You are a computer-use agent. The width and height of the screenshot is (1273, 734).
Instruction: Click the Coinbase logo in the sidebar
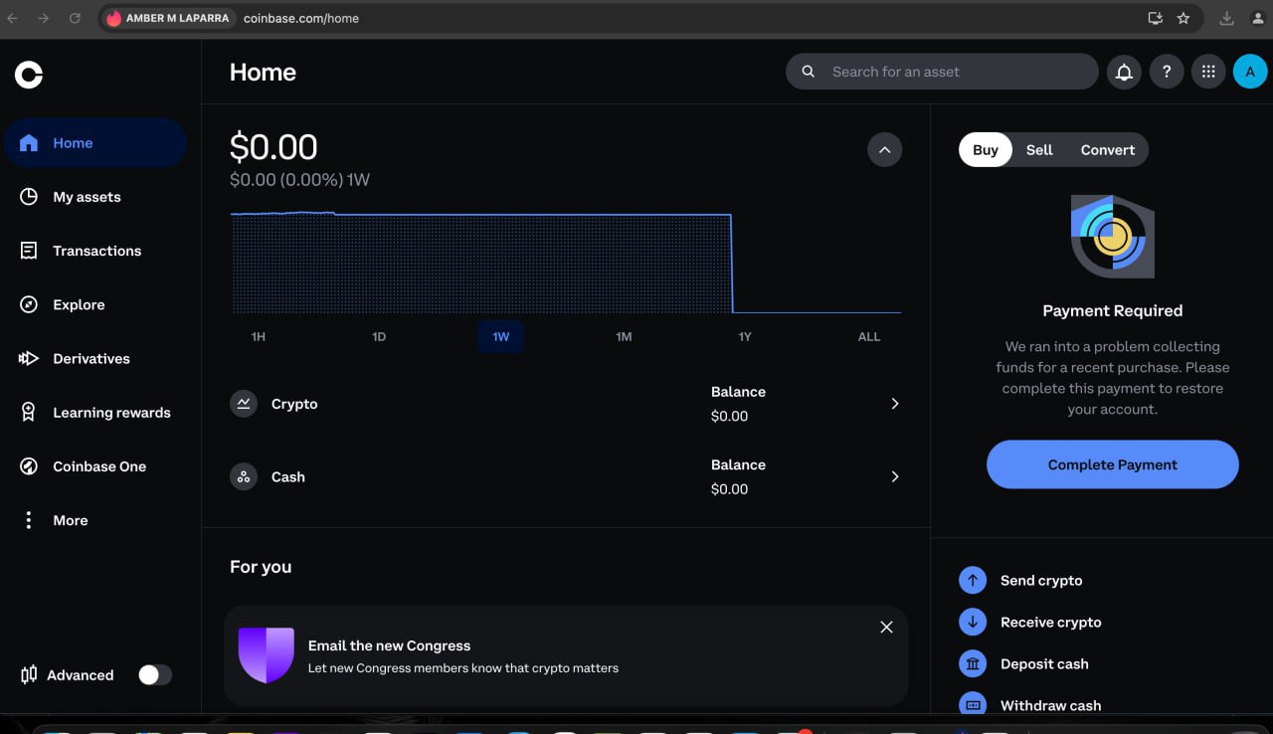click(29, 75)
